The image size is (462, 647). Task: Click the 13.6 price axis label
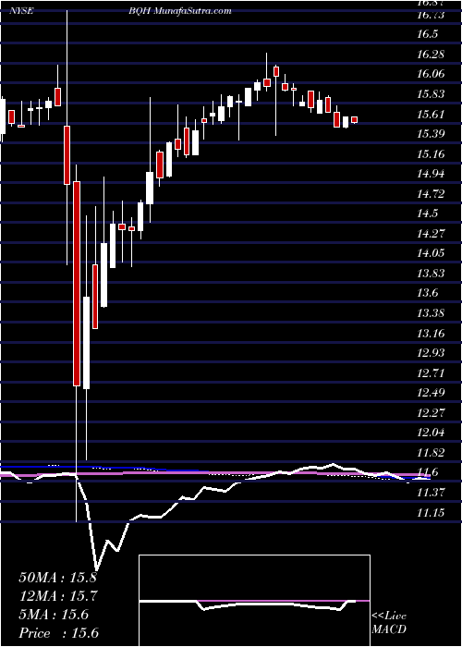pos(427,294)
